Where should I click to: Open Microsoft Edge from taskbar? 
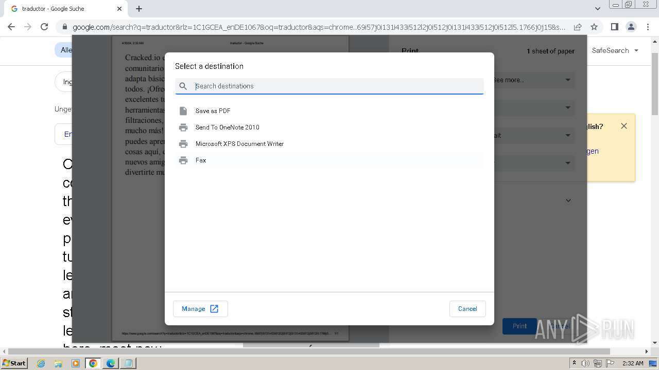pos(111,363)
